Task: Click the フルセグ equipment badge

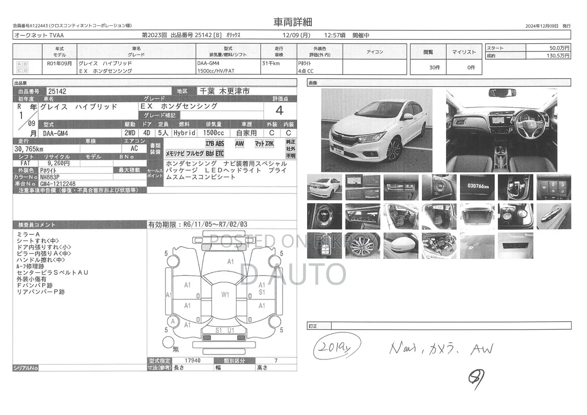Action: [x=195, y=153]
